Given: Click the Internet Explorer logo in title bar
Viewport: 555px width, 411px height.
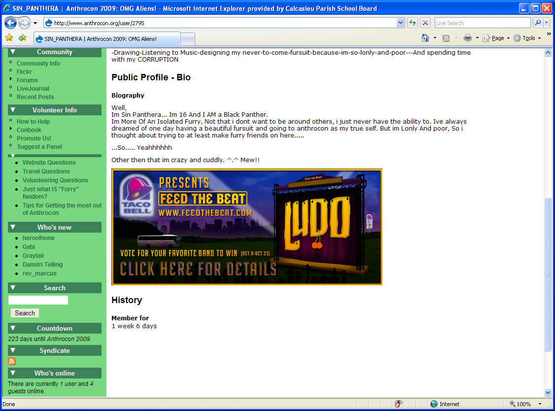Looking at the screenshot, I should click(7, 8).
